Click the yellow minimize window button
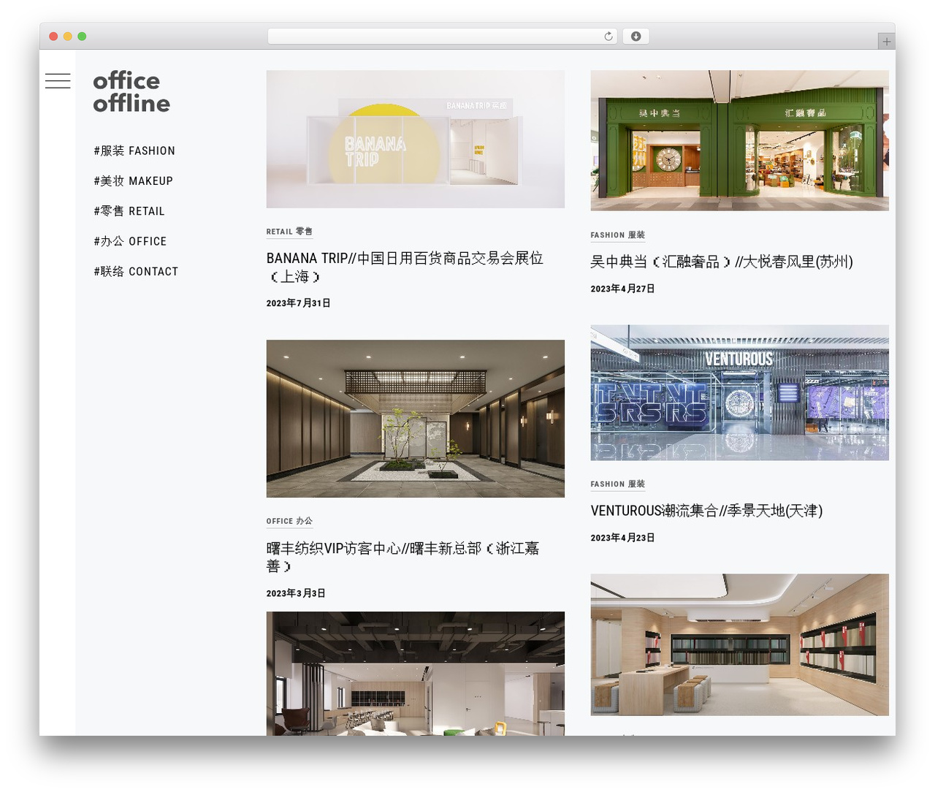935x792 pixels. (x=67, y=37)
